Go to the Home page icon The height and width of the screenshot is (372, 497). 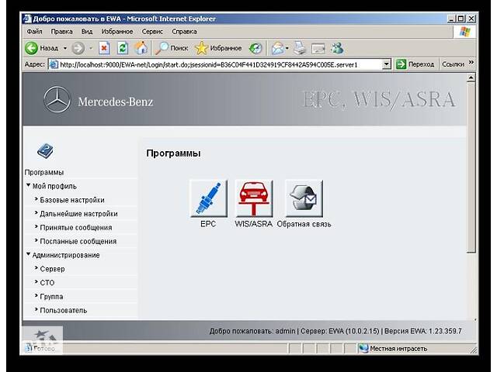(141, 48)
